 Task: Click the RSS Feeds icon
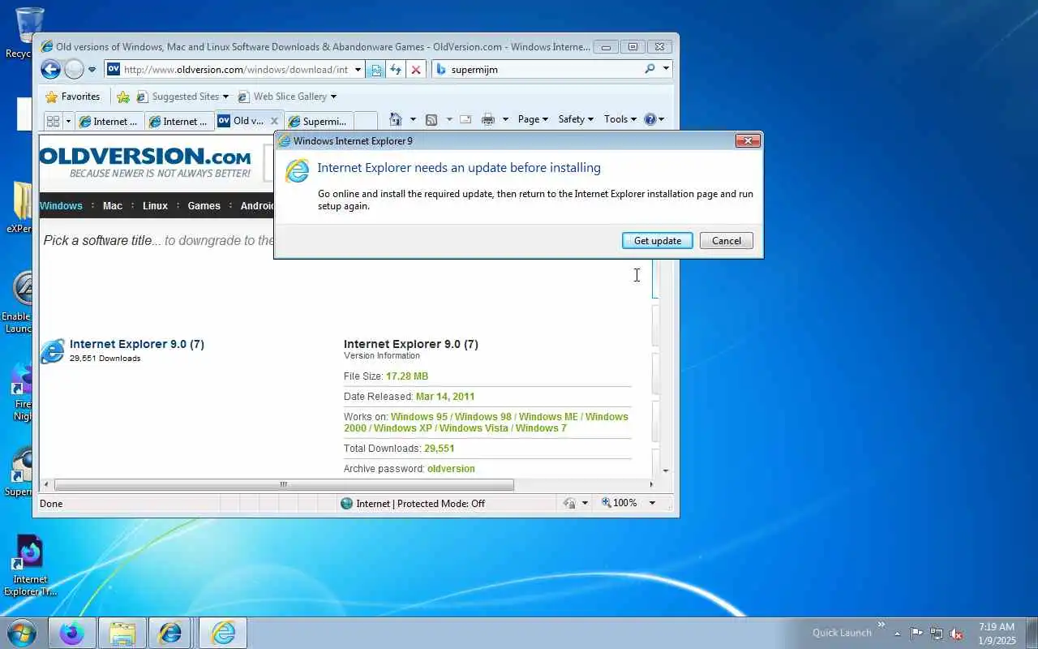431,119
